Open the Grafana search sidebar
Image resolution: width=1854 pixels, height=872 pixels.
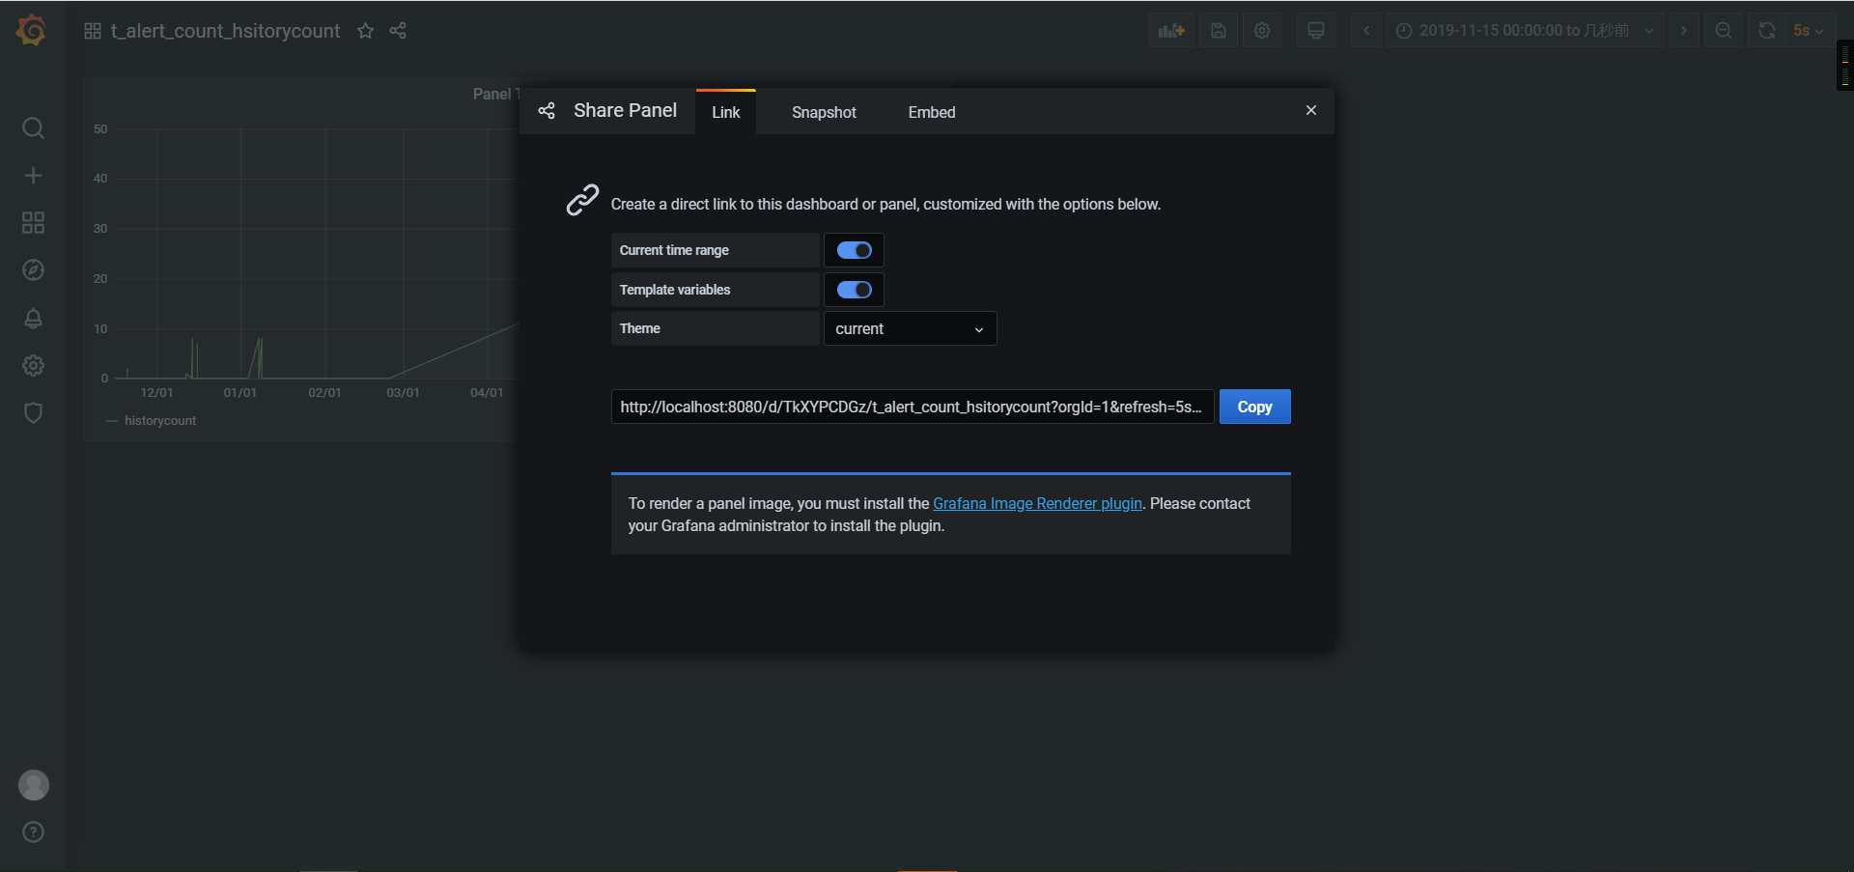click(33, 127)
